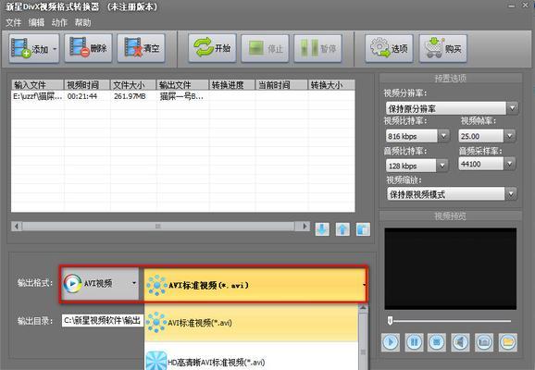Click the preview Pause button
Screen dimensions: 535x370
pos(414,342)
